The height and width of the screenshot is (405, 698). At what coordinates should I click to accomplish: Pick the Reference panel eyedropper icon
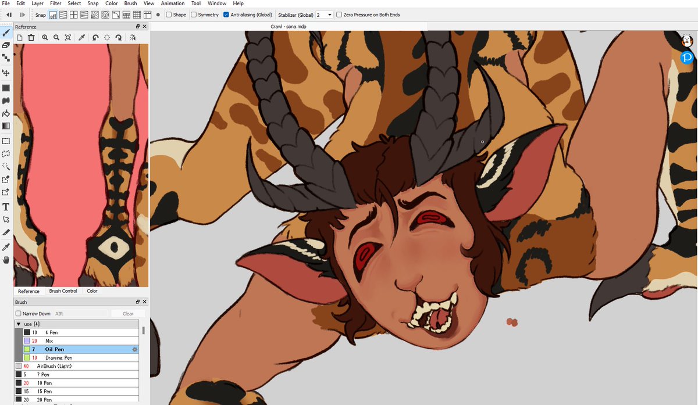(x=82, y=37)
